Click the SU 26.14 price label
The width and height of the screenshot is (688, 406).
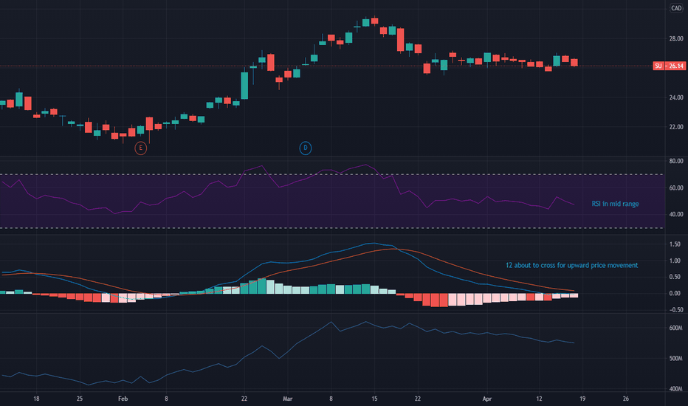670,66
